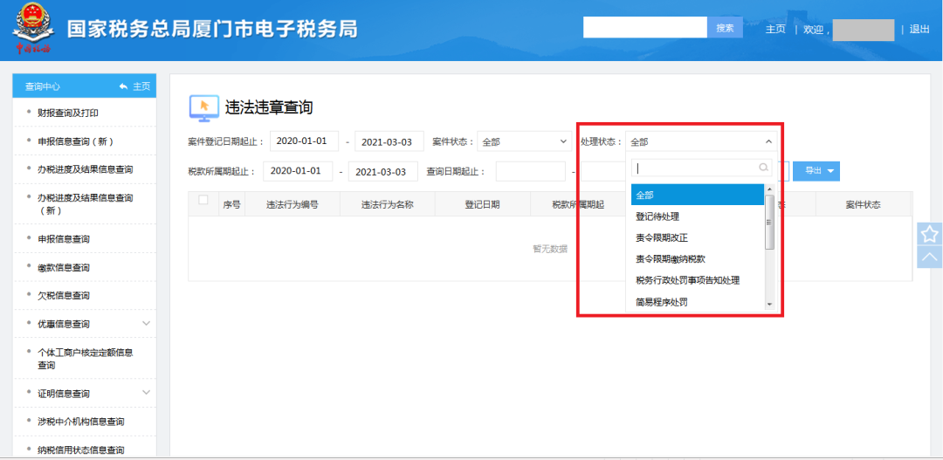Open 办税进度及结果信息查询（新） in sidebar

coord(84,204)
